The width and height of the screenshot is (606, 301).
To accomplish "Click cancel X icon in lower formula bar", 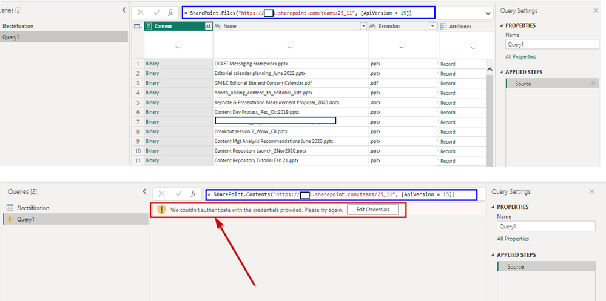I will (x=161, y=194).
